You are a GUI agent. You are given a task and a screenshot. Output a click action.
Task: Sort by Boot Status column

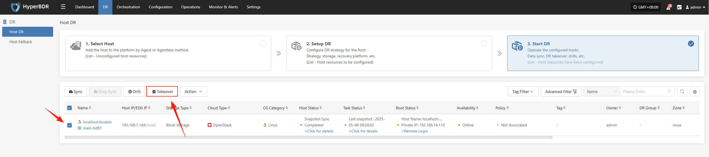pos(417,108)
